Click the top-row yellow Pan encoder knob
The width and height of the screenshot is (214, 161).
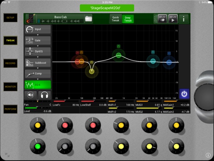point(38,125)
